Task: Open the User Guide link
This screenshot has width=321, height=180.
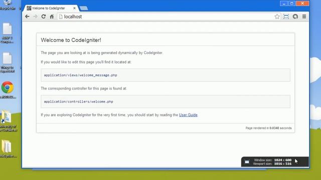Action: 188,115
